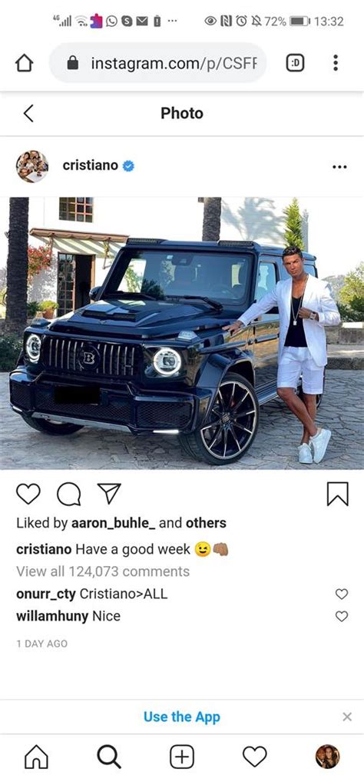This screenshot has width=364, height=779.
Task: Open the activity heart tab at bottom
Action: pos(255,757)
